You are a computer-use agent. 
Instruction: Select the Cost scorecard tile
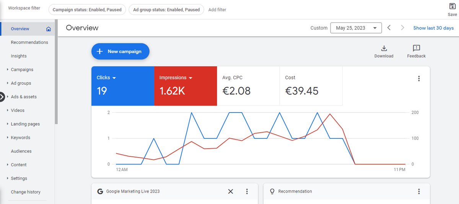(311, 86)
